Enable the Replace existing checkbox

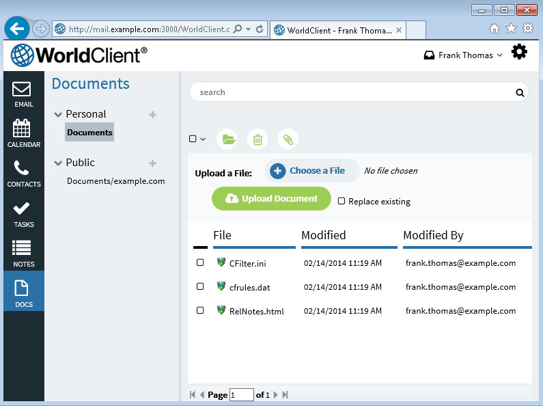coord(342,201)
